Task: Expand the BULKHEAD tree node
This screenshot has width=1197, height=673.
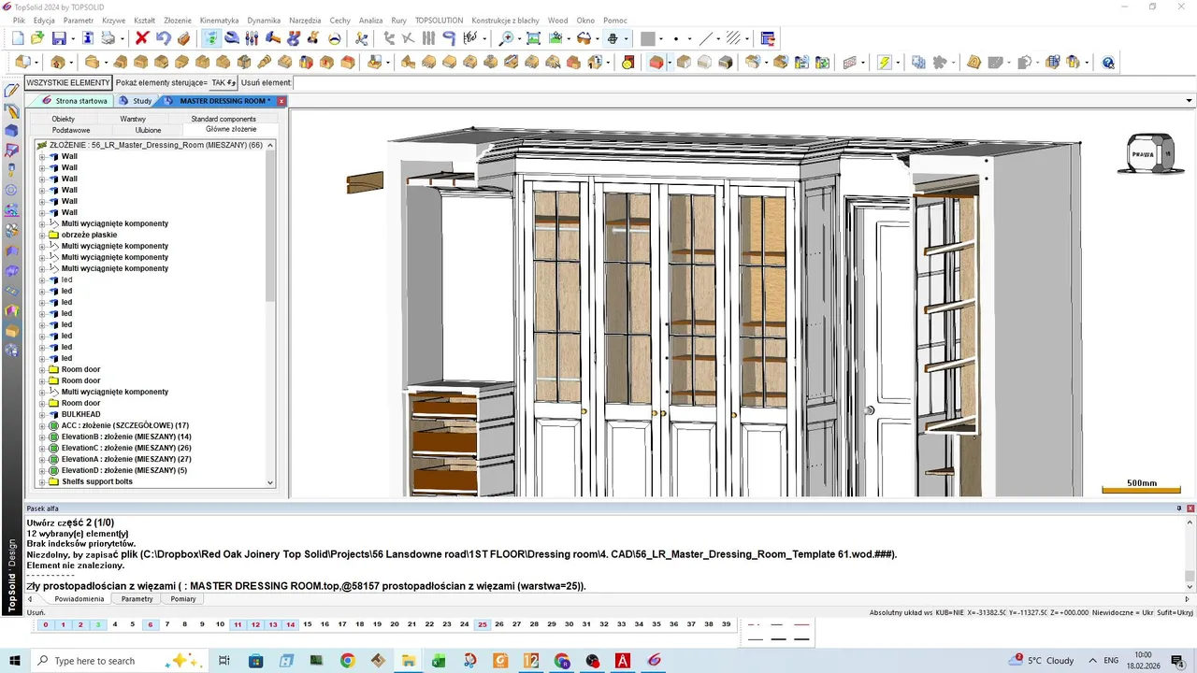Action: pos(42,415)
